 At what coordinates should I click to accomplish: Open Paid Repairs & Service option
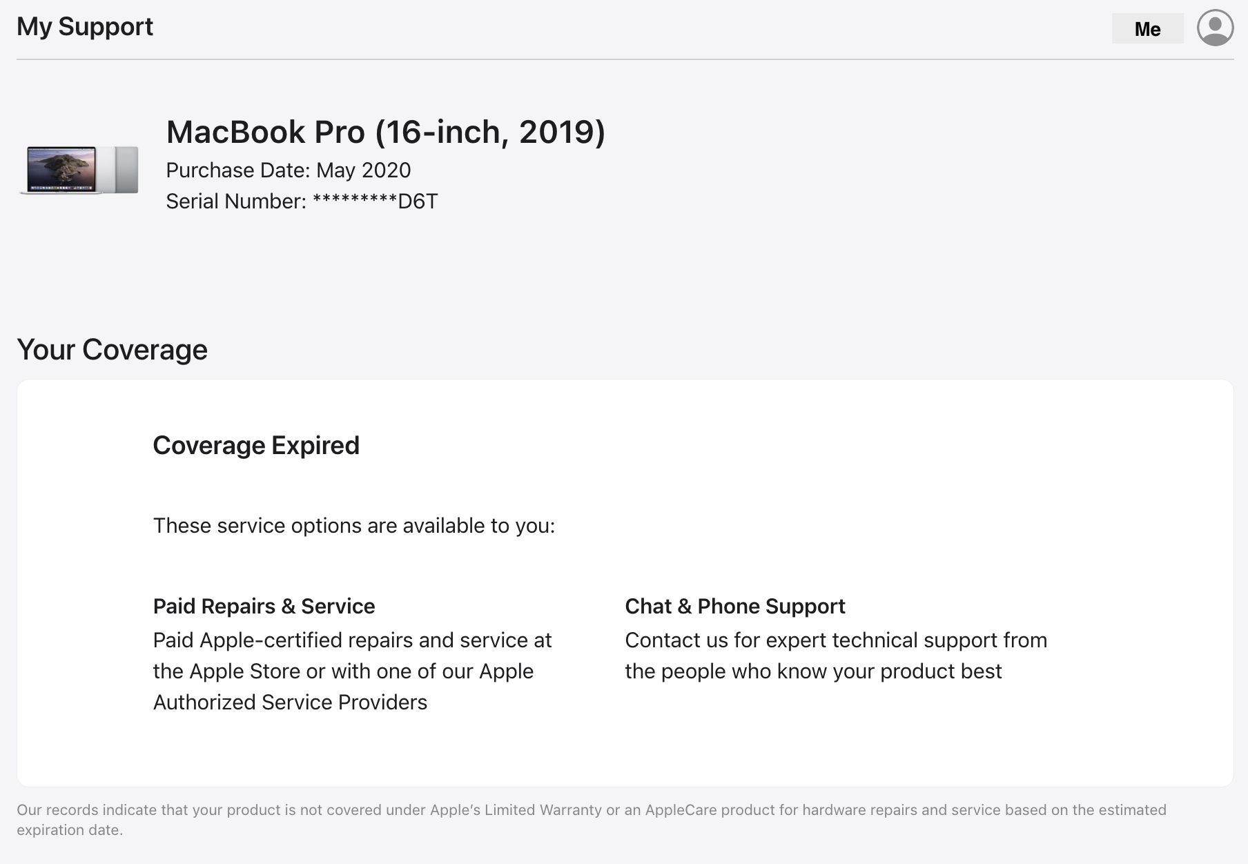[264, 607]
